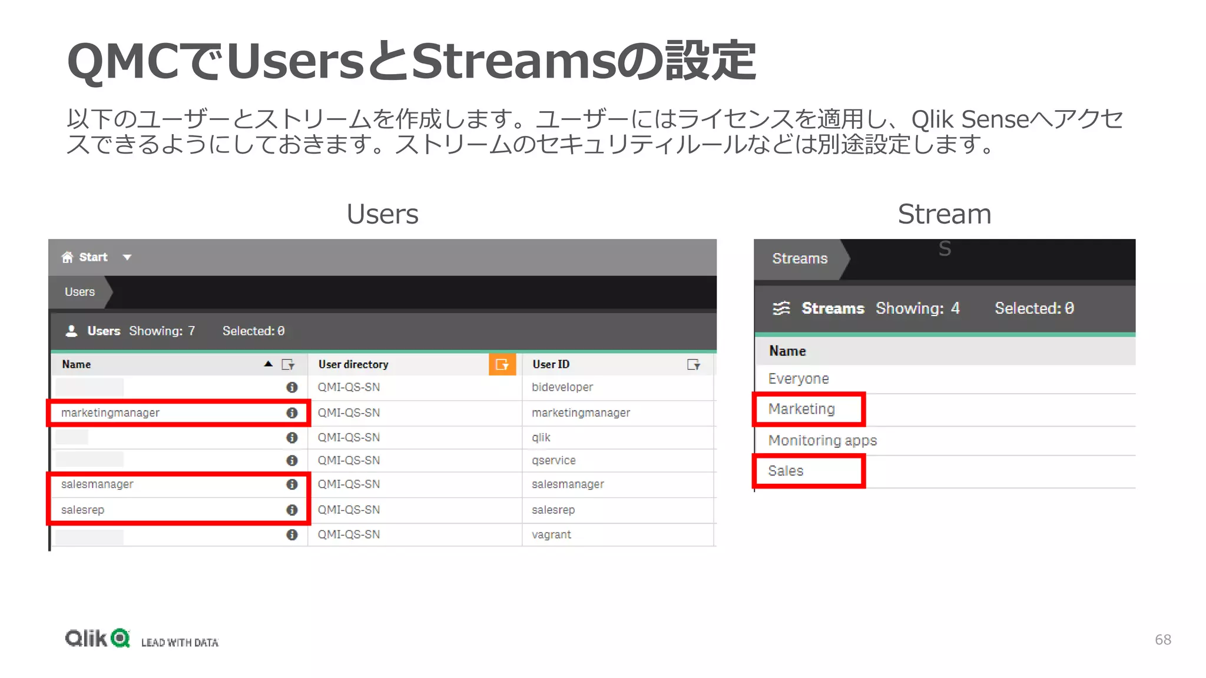Click the qlik User ID cell
This screenshot has width=1206, height=678.
(x=541, y=437)
